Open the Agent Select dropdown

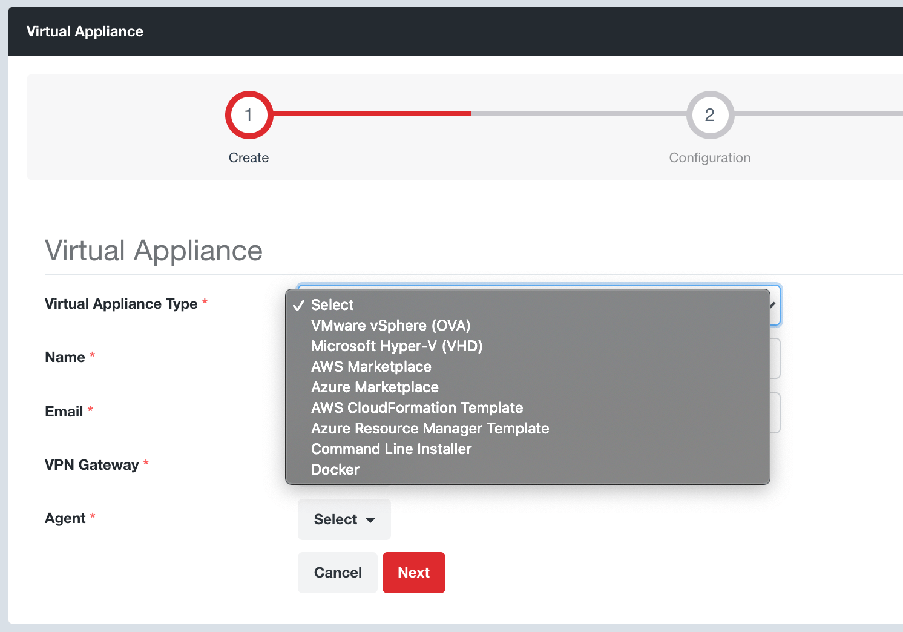coord(344,519)
